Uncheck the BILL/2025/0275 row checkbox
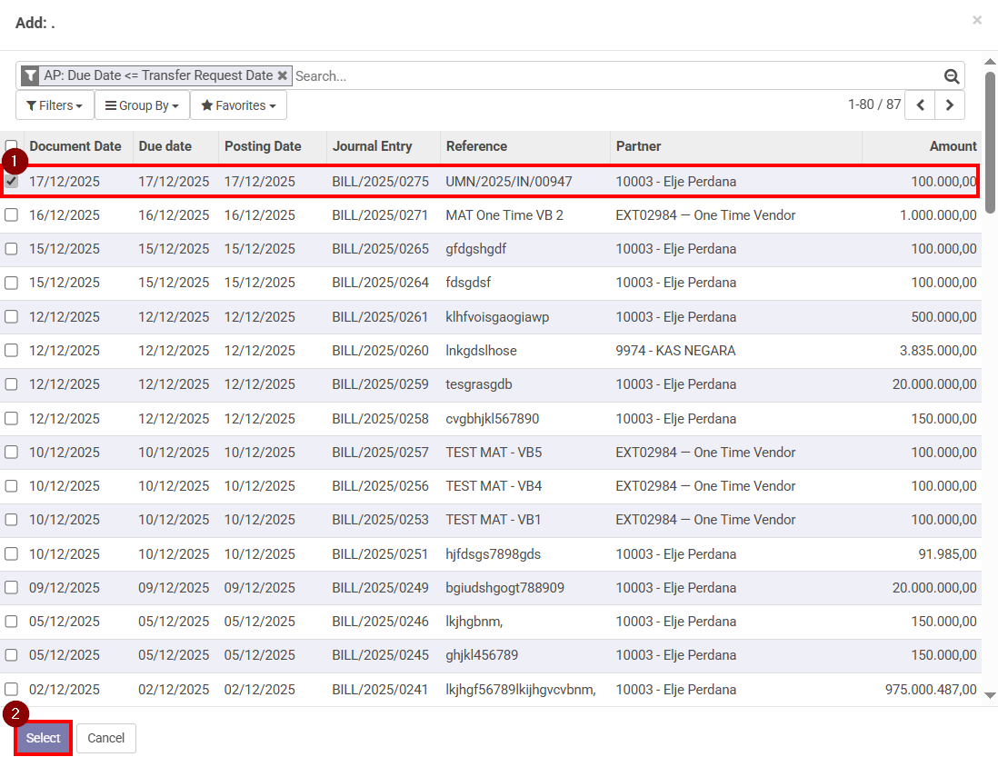This screenshot has height=767, width=998. 12,182
